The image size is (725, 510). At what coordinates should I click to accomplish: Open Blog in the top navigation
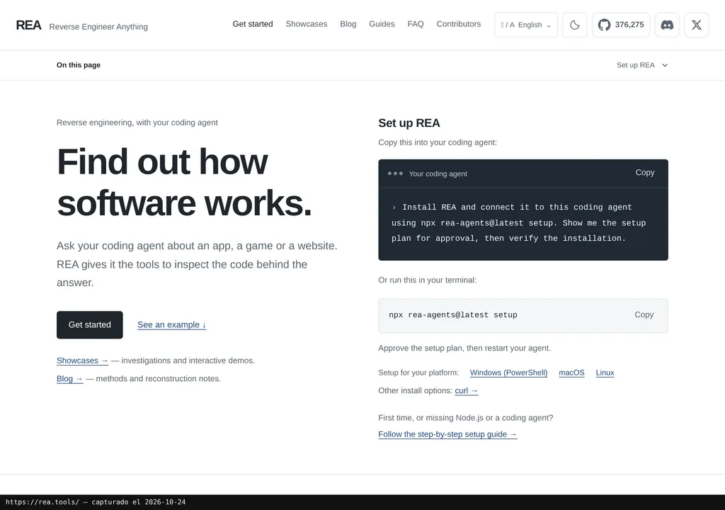point(348,24)
